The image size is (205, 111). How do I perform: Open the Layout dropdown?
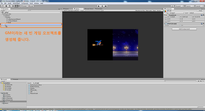click(199, 6)
